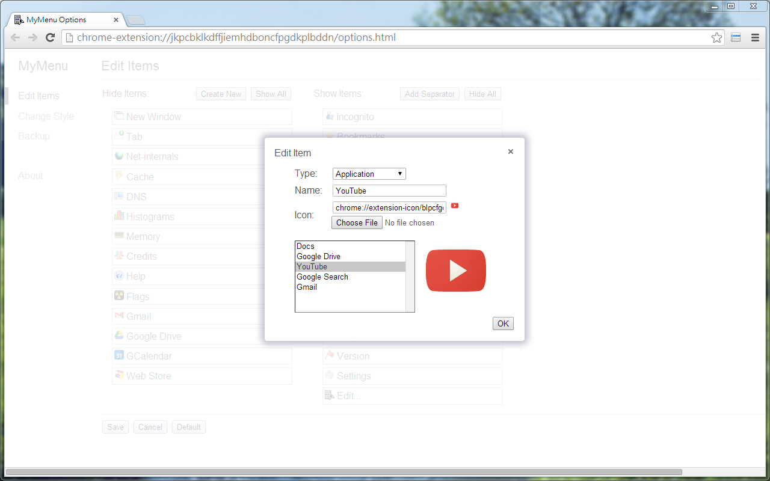Click the Create New button
Screen dimensions: 770x481
pos(221,94)
